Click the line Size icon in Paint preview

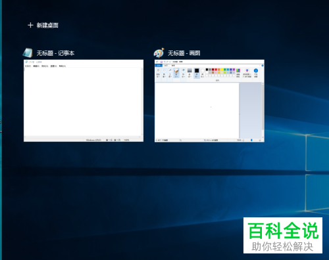pyautogui.click(x=190, y=70)
